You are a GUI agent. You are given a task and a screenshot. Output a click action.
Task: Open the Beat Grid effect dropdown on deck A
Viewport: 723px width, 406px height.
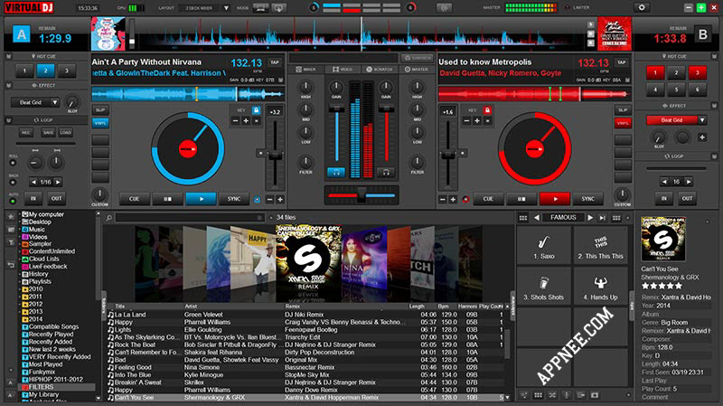(54, 102)
